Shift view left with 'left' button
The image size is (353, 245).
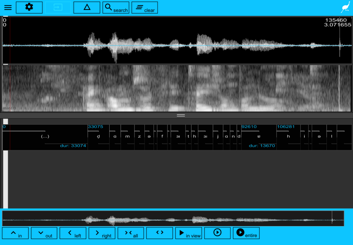[73, 233]
